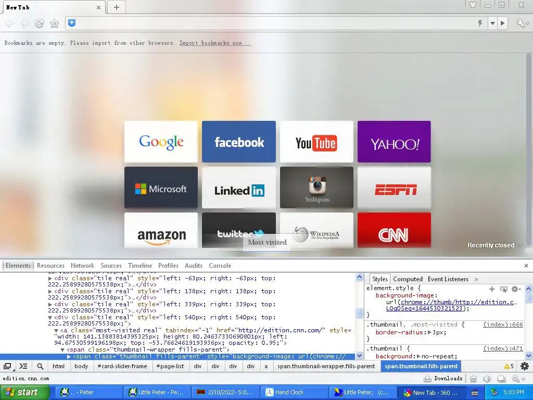
Task: Show more sidebar tabs with the chevron
Action: 476,279
